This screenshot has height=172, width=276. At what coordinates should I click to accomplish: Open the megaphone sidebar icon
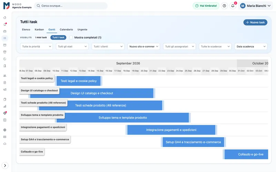point(5,89)
